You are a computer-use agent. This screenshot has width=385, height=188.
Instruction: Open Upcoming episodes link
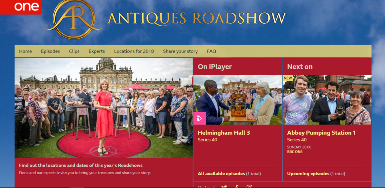(308, 173)
